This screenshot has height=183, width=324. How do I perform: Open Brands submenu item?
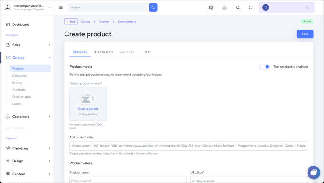point(17,82)
